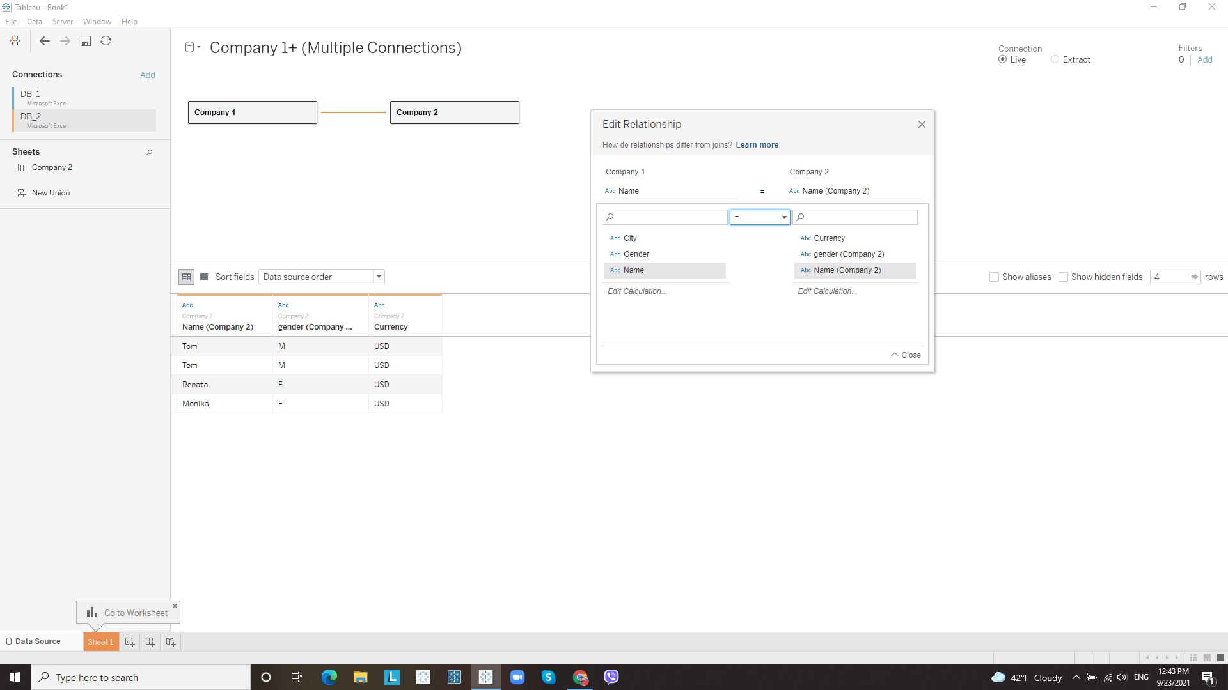The height and width of the screenshot is (690, 1228).
Task: Open the equals operator dropdown
Action: [x=760, y=217]
